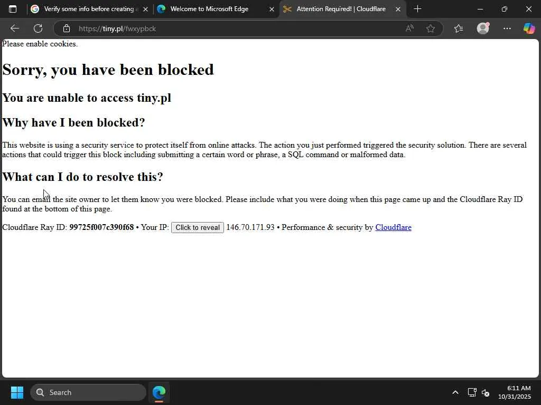Screen dimensions: 541x405
Task: Click the You are unable to access tiny.pl heading
Action: coord(87,98)
